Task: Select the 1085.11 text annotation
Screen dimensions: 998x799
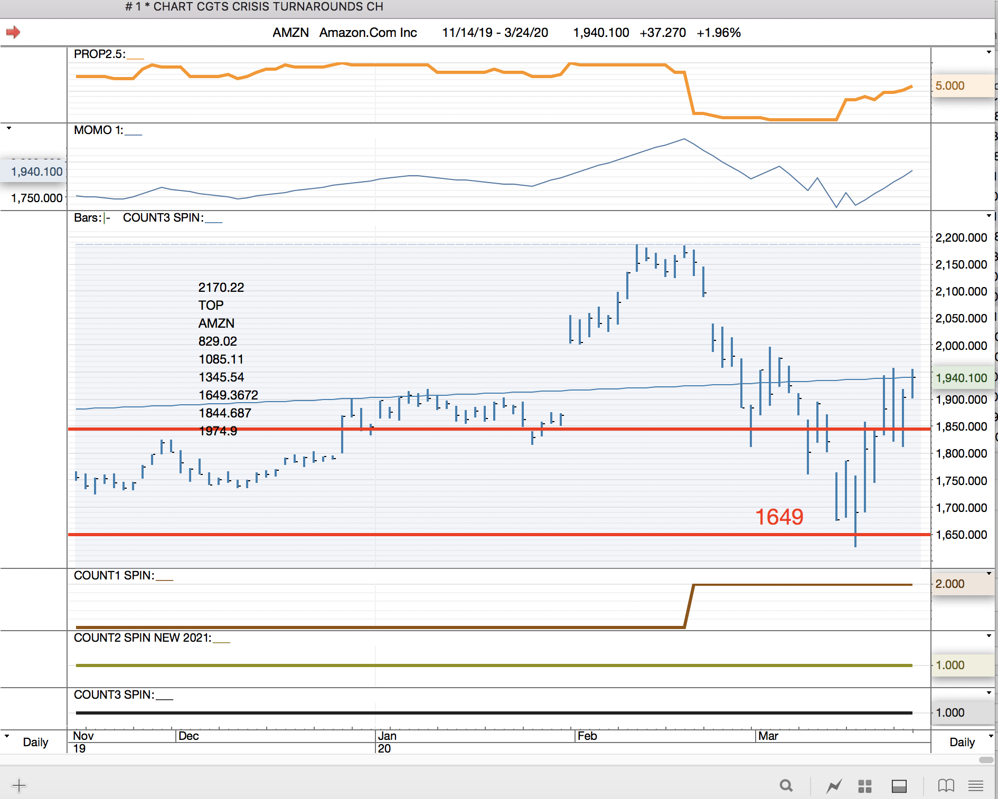Action: pyautogui.click(x=221, y=359)
